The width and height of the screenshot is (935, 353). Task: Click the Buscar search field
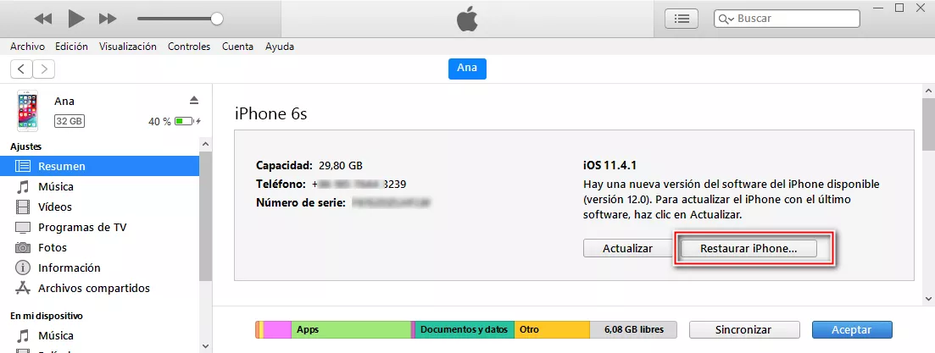787,19
